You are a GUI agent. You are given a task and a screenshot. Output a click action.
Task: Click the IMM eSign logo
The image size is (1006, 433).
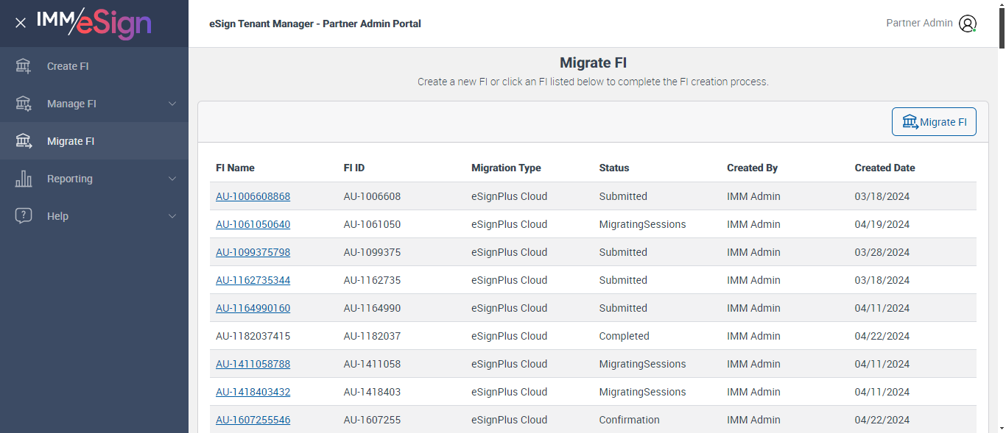[94, 23]
